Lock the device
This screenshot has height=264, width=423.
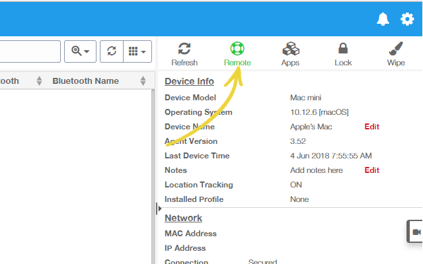tap(343, 54)
